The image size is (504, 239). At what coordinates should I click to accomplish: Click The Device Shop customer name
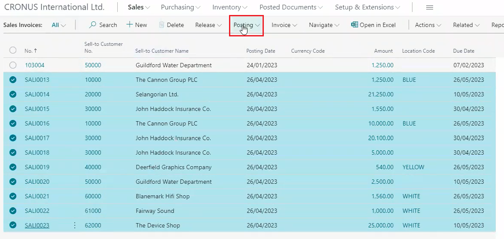[158, 225]
